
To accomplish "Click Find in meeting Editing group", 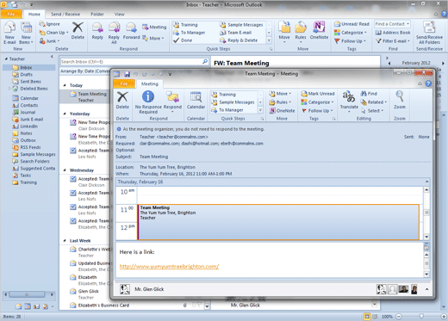I will coord(369,94).
